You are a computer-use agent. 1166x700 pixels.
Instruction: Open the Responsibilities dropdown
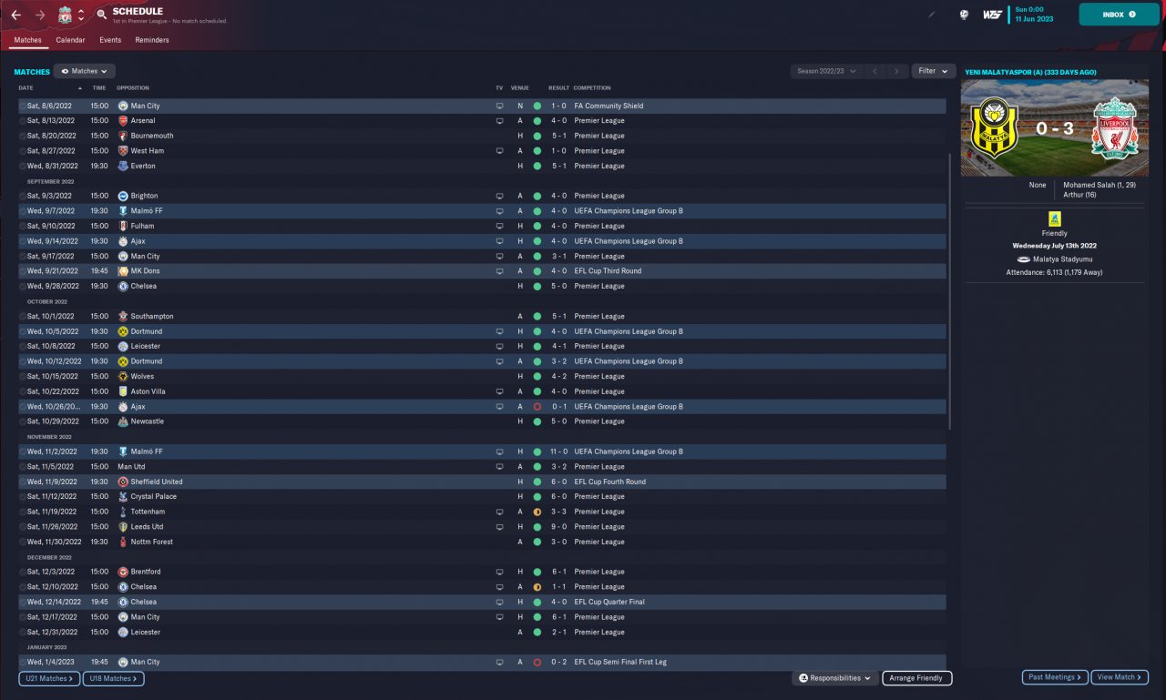click(x=835, y=678)
